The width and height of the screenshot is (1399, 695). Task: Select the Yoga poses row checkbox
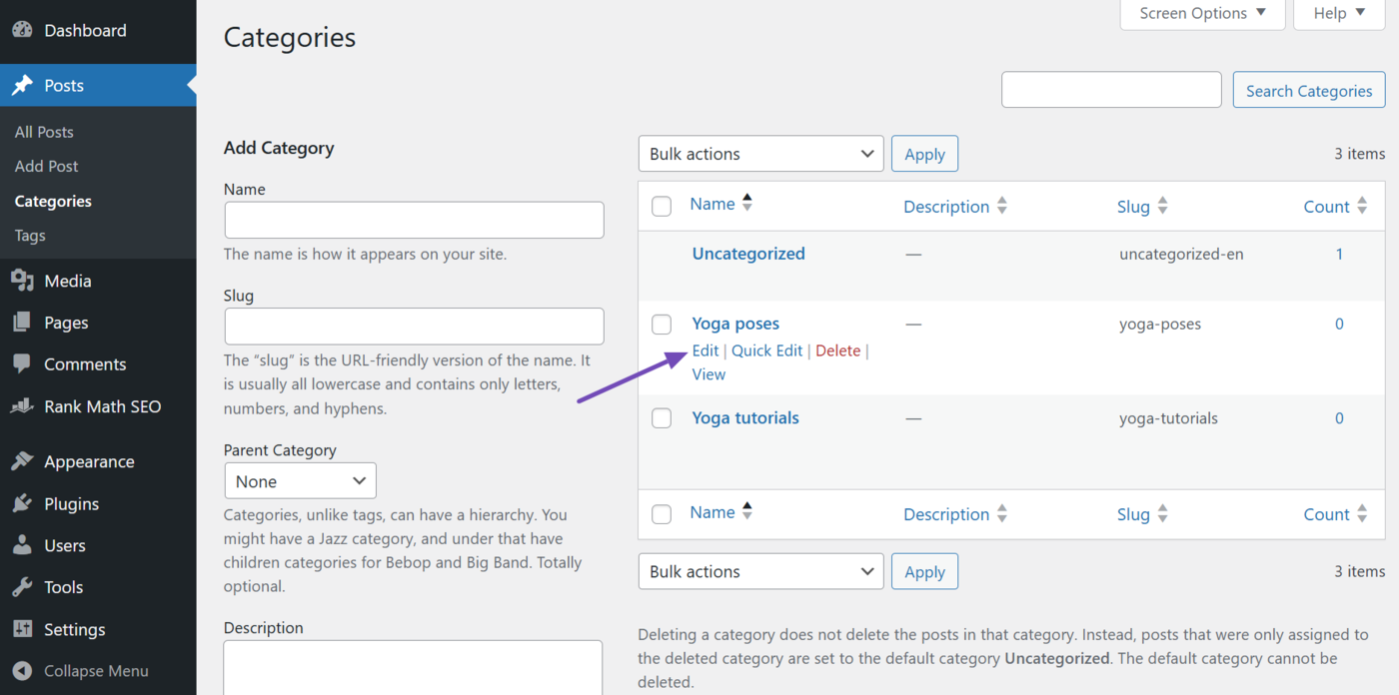pos(661,324)
